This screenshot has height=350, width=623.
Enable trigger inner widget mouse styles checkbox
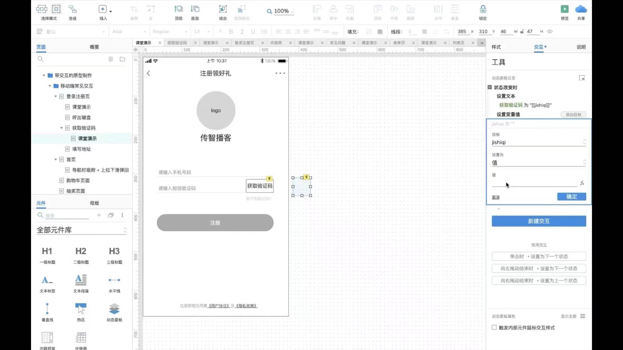[x=494, y=327]
